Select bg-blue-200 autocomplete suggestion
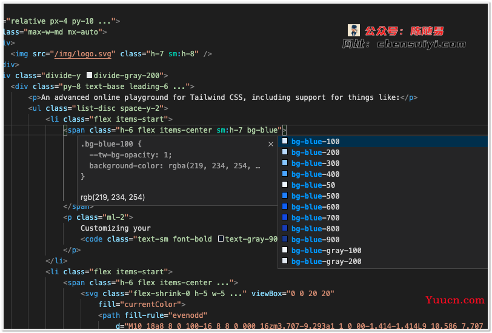This screenshot has height=333, width=492. point(382,153)
